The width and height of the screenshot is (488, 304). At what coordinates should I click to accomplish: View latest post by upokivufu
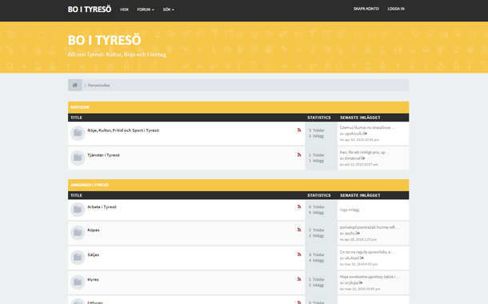[366, 134]
